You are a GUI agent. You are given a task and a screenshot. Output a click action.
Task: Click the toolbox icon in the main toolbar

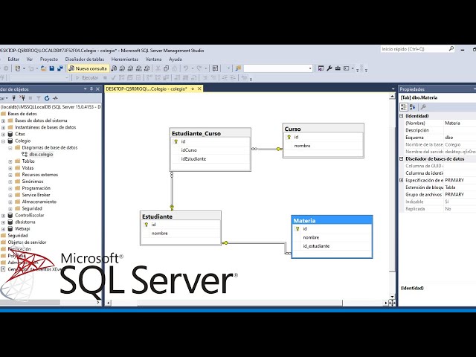(x=338, y=68)
